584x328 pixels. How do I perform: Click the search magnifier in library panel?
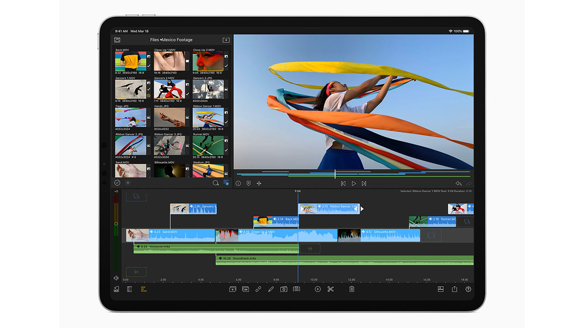[x=215, y=183]
